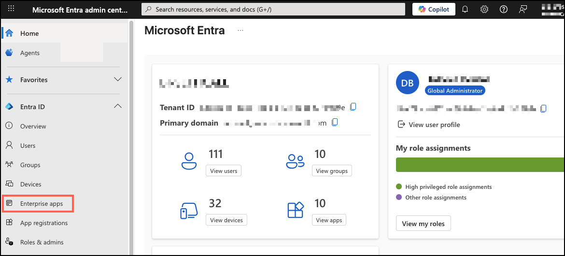Click the notifications bell icon
This screenshot has height=256, width=565.
[465, 9]
